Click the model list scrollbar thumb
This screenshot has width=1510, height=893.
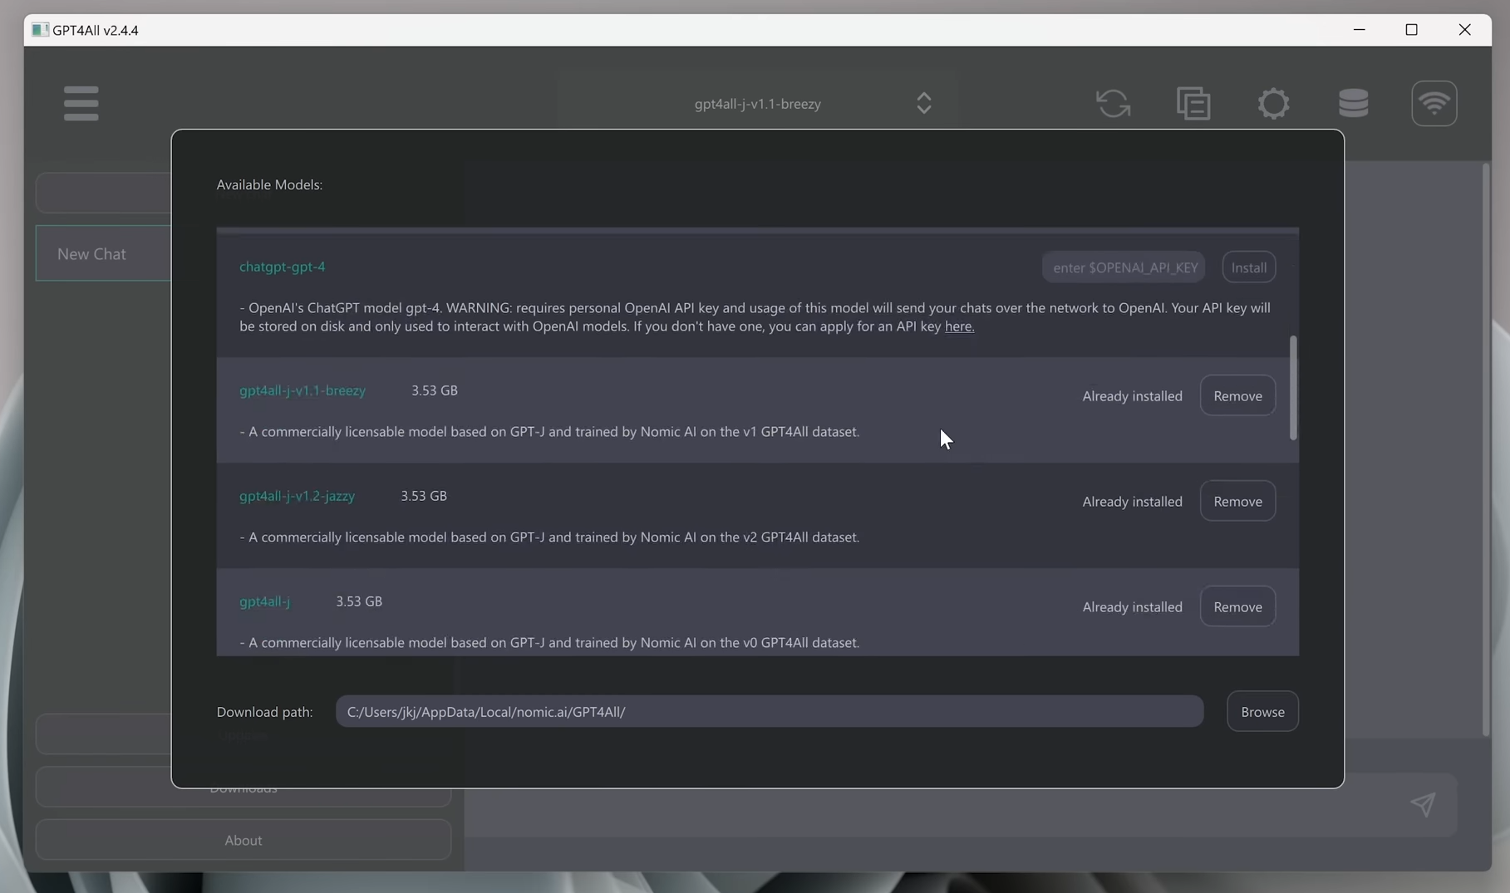(x=1293, y=388)
